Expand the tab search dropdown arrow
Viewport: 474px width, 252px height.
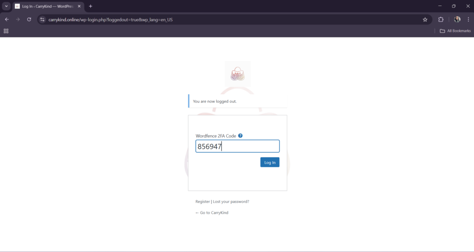pos(6,6)
